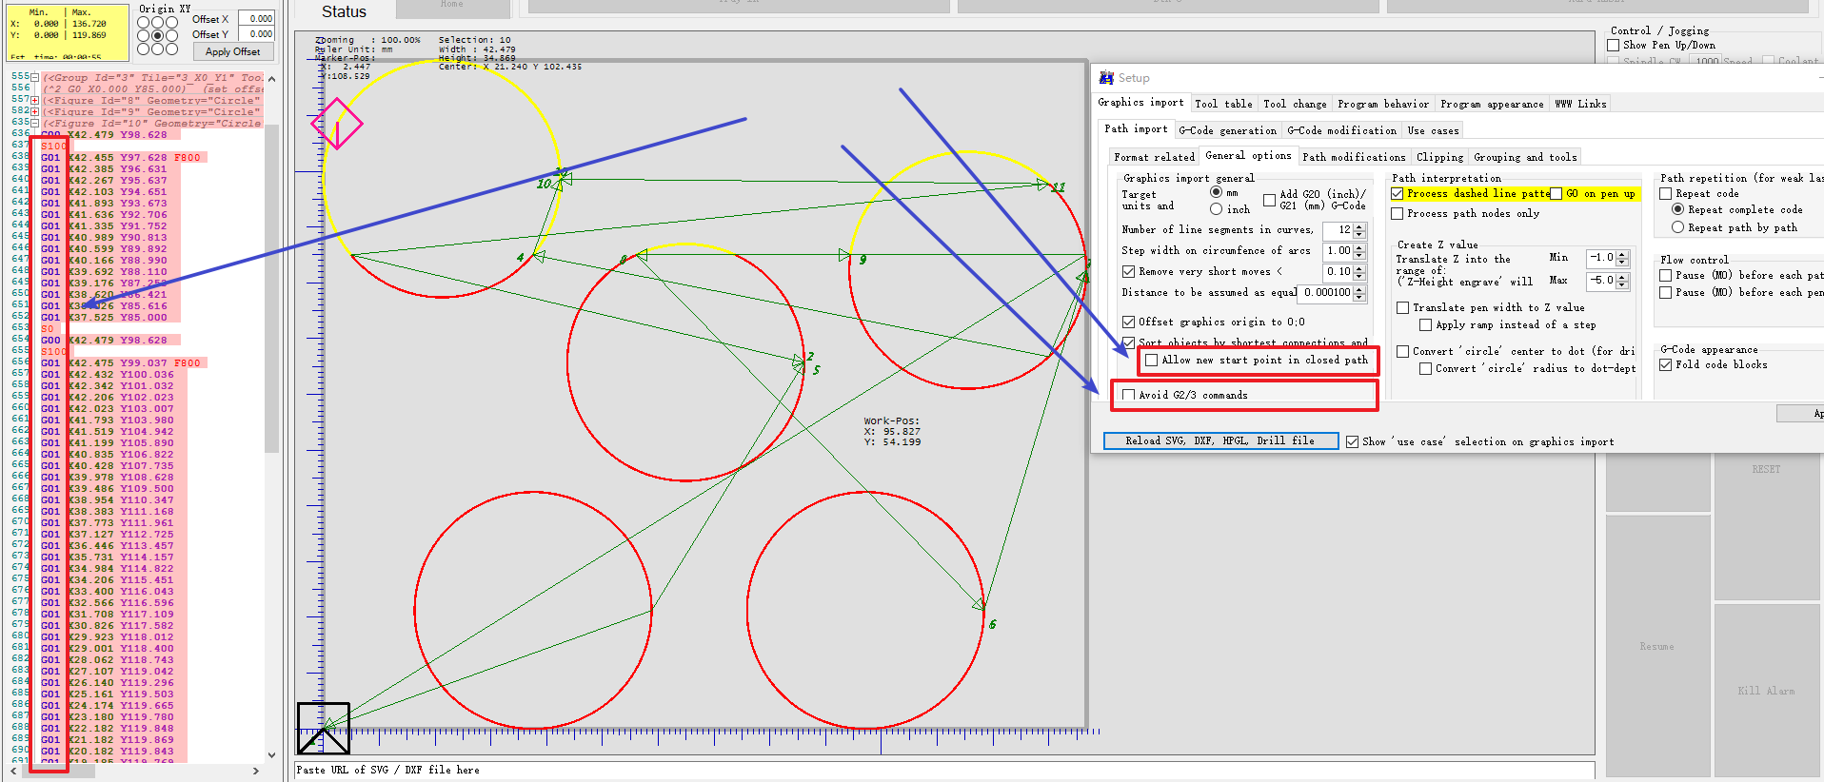Click the code editor scroll-right arrow
Image resolution: width=1824 pixels, height=782 pixels.
(256, 771)
